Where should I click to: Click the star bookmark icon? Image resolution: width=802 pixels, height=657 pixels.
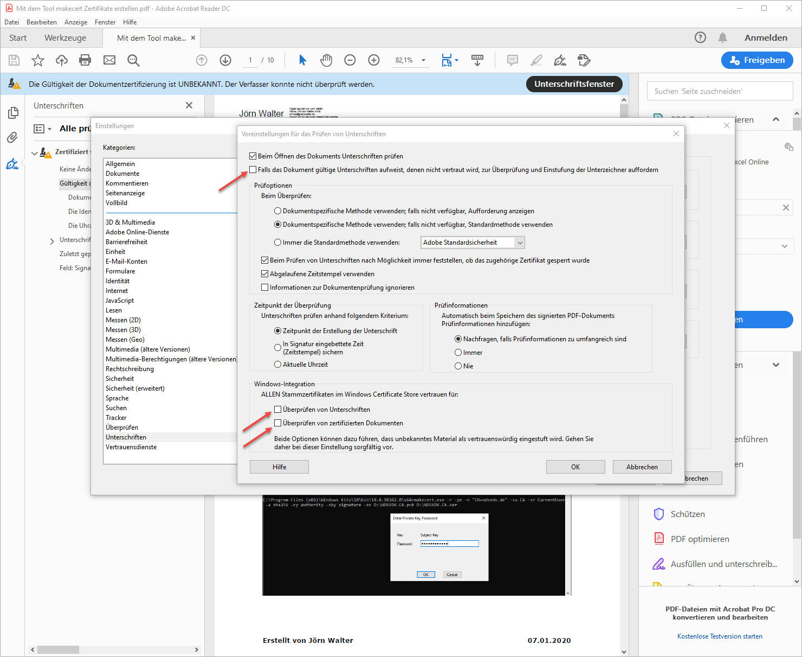point(38,60)
